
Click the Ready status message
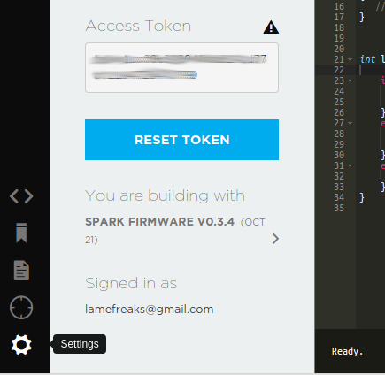(347, 351)
